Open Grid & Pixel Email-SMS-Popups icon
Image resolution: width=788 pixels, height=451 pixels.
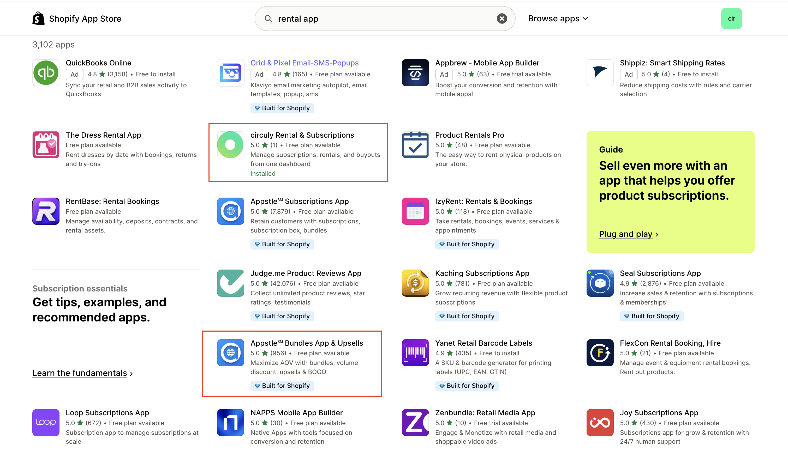coord(231,73)
